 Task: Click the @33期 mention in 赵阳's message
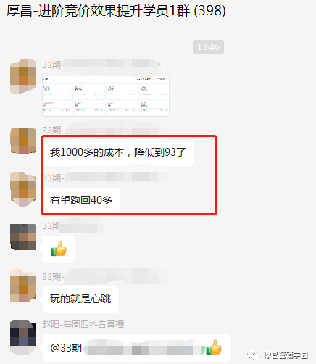click(x=66, y=348)
